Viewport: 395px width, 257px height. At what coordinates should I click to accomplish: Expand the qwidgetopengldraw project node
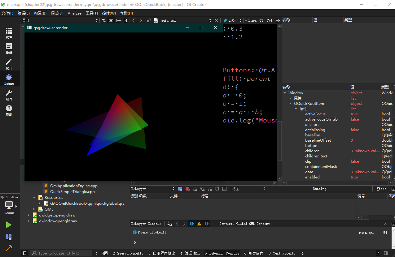click(29, 215)
